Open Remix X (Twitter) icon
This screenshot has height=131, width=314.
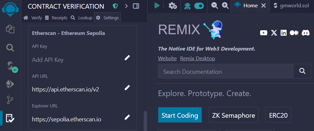[x=274, y=33]
